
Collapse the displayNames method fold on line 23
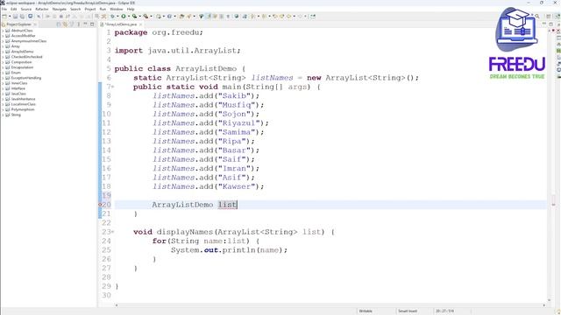pos(113,232)
